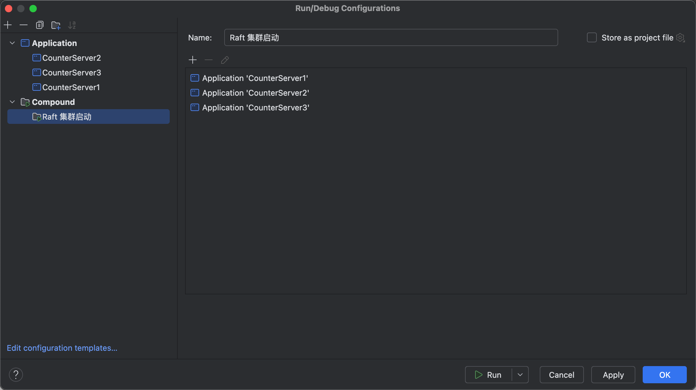Remove selected configuration with minus icon
Image resolution: width=696 pixels, height=390 pixels.
(24, 25)
